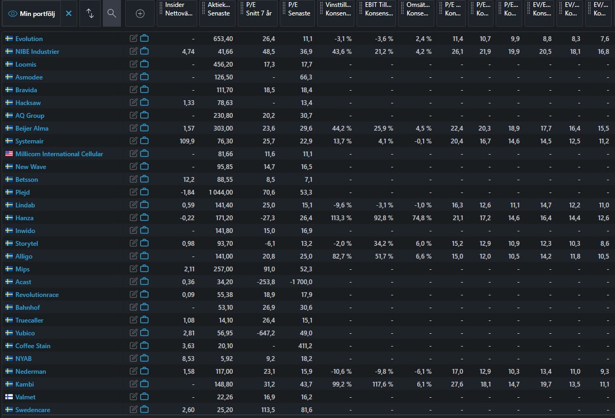
Task: Edit note for Evolution row
Action: pos(134,38)
